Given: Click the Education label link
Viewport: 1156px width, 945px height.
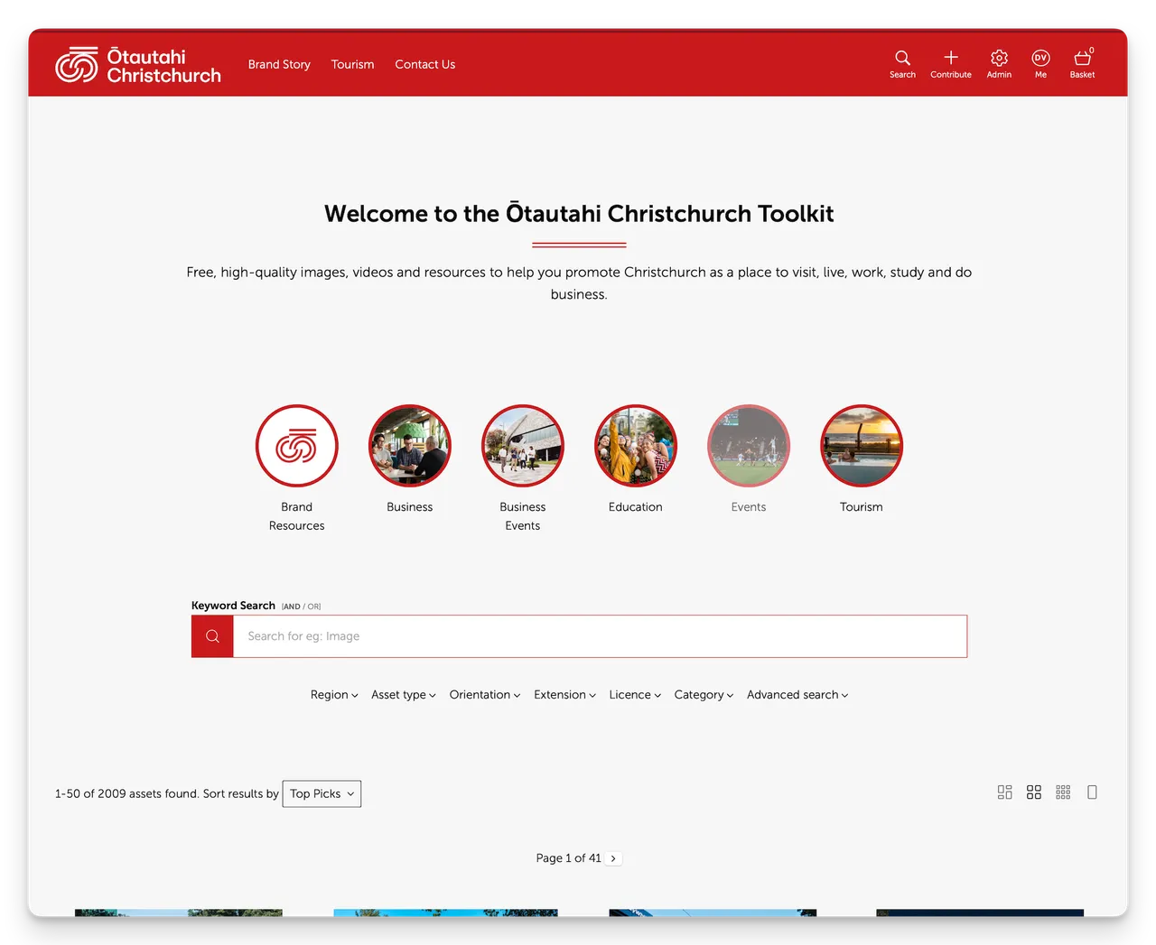Looking at the screenshot, I should pyautogui.click(x=636, y=507).
